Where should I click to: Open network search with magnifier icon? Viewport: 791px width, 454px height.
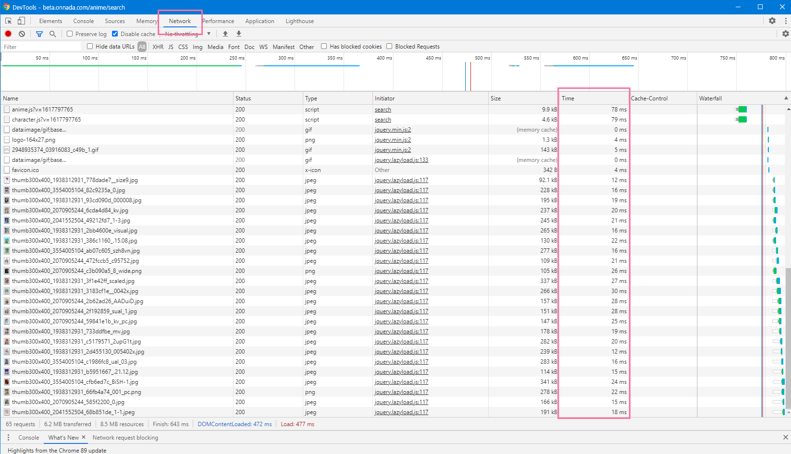click(x=53, y=34)
